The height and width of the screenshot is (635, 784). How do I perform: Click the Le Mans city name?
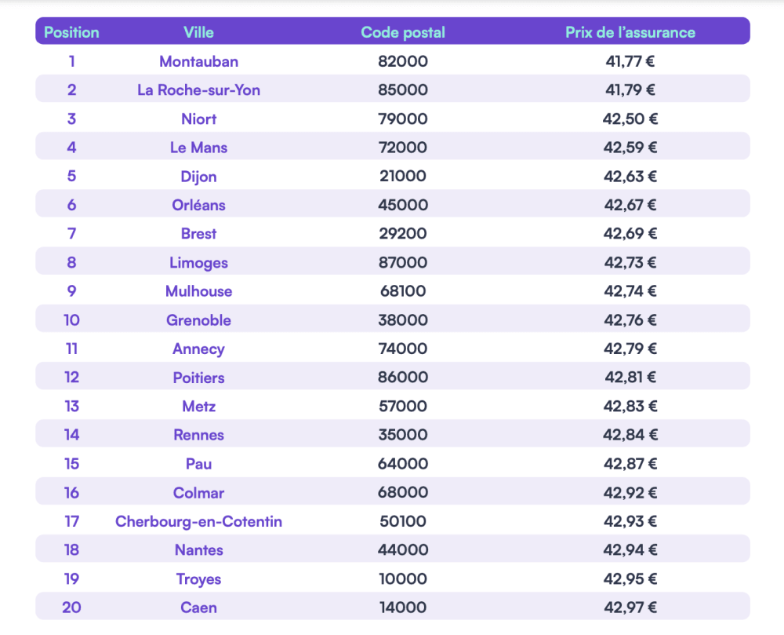click(x=198, y=148)
